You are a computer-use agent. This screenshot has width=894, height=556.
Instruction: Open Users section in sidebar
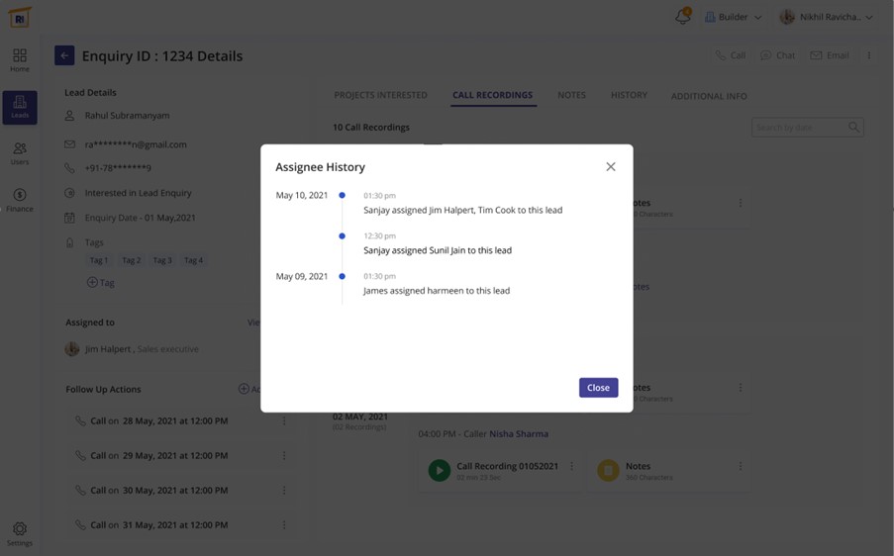[20, 153]
